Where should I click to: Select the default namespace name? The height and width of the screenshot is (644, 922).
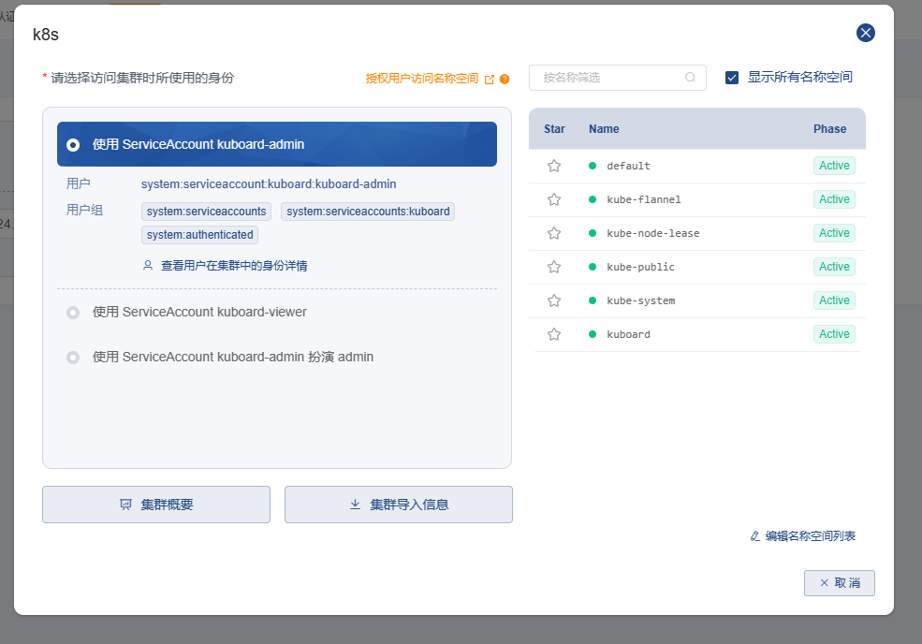pos(629,166)
